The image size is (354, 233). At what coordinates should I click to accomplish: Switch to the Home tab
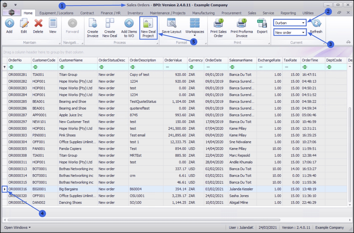28,13
